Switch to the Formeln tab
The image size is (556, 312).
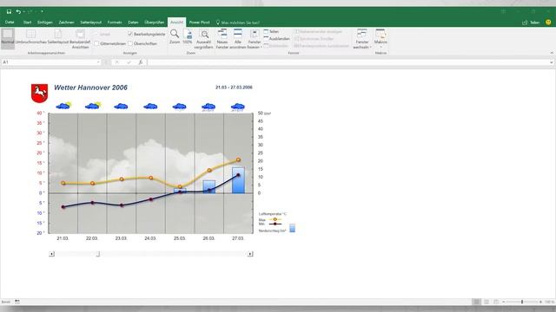click(115, 23)
